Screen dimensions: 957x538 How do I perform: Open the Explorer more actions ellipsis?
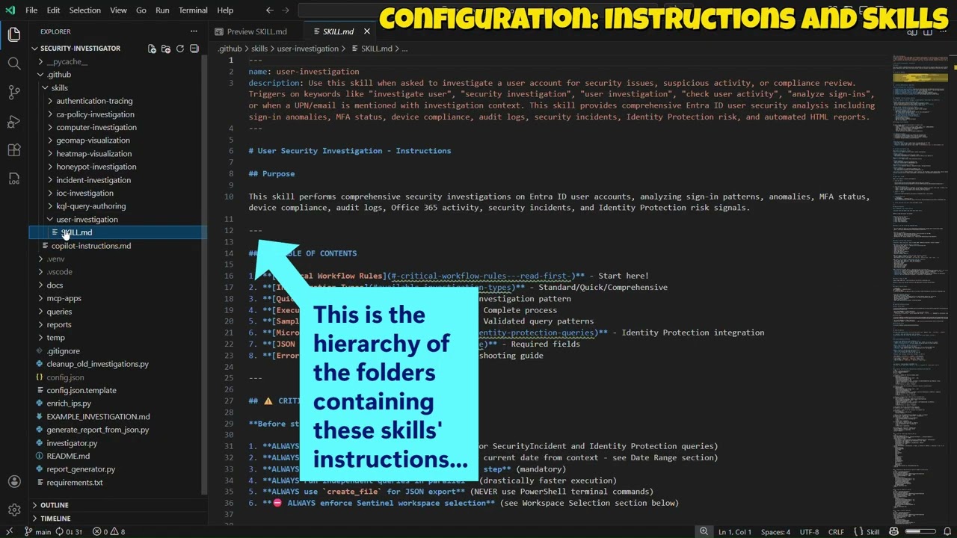point(194,31)
